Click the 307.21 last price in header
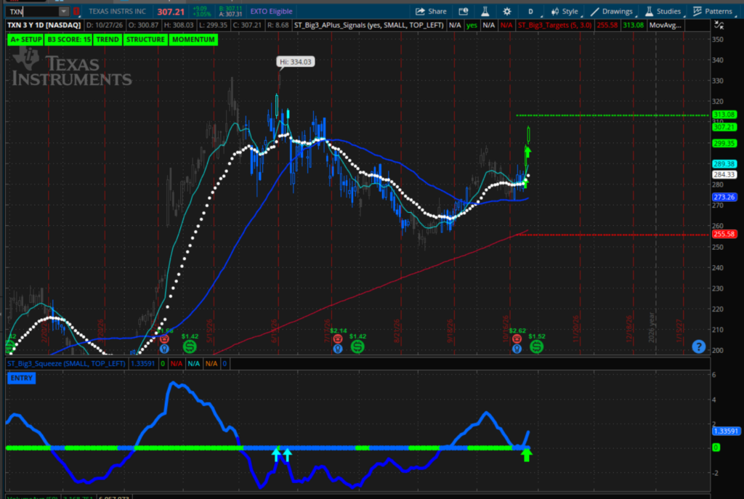Image resolution: width=744 pixels, height=499 pixels. pos(171,12)
